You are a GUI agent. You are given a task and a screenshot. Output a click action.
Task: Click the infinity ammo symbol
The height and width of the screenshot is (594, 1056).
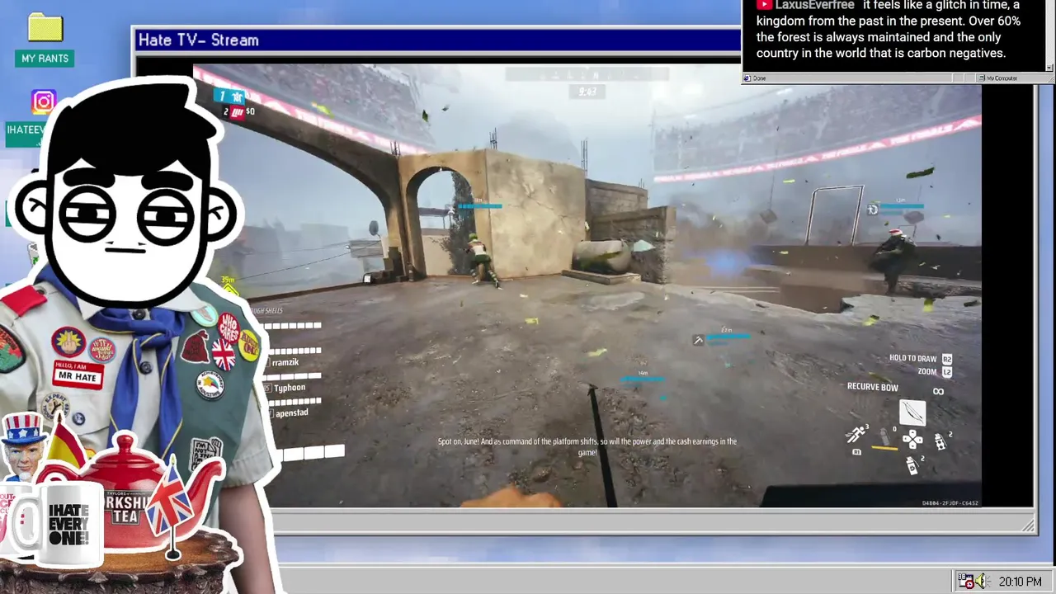938,391
